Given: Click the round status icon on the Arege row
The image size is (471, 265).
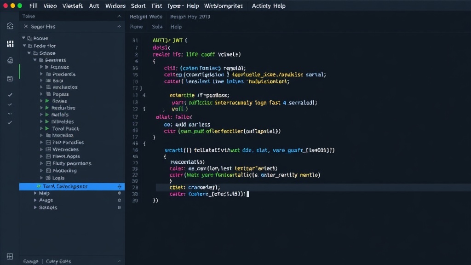Looking at the screenshot, I should [119, 200].
